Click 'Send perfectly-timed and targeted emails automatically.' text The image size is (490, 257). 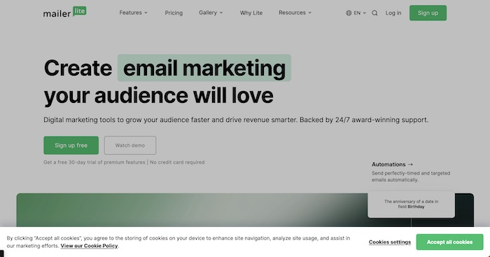411,176
